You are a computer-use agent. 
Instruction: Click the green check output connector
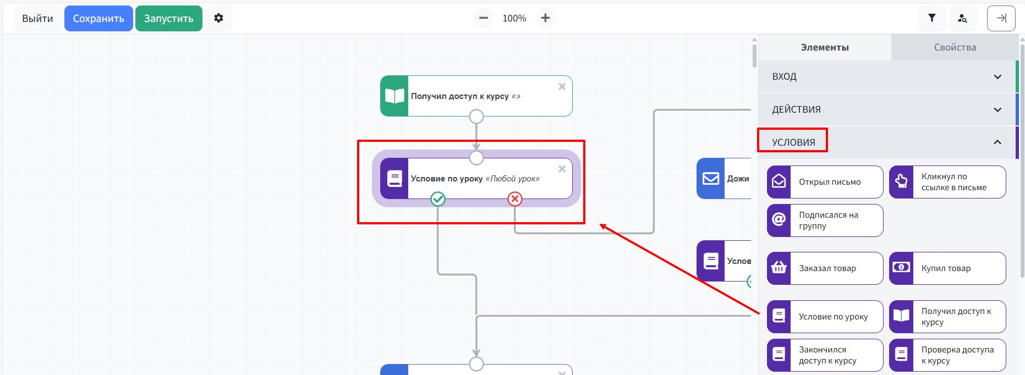[438, 199]
